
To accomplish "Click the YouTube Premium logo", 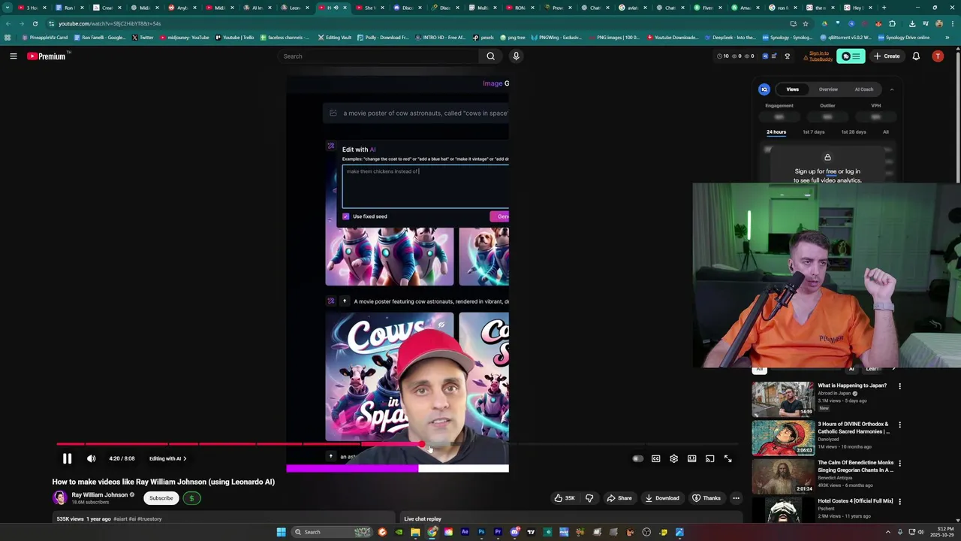I will [47, 56].
